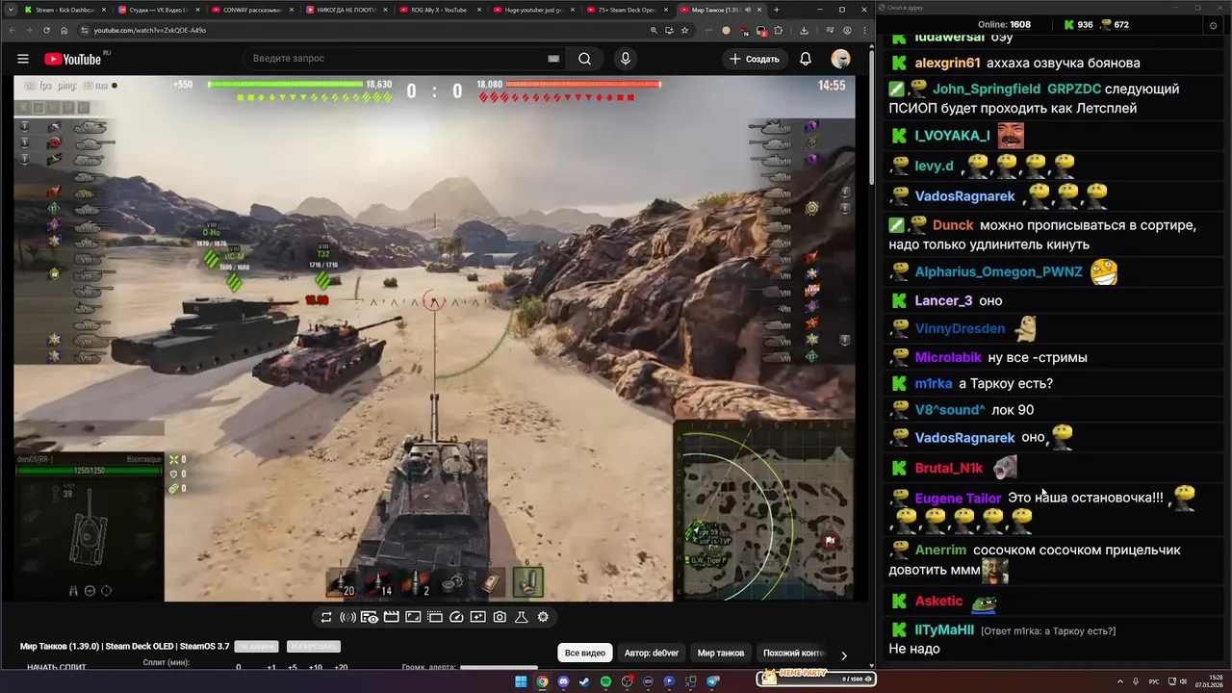Open enhancer settings gear in player toolbar
Image resolution: width=1232 pixels, height=693 pixels.
click(x=543, y=617)
